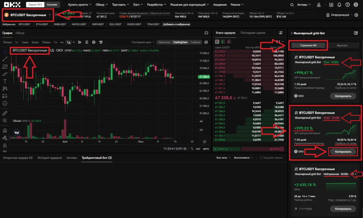The height and width of the screenshot is (218, 363).
Task: Open the Выполняется status dropdown
Action: click(243, 158)
